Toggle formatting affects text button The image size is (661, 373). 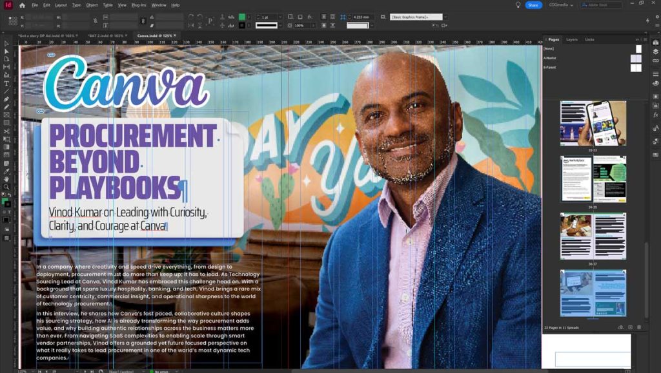(x=10, y=212)
